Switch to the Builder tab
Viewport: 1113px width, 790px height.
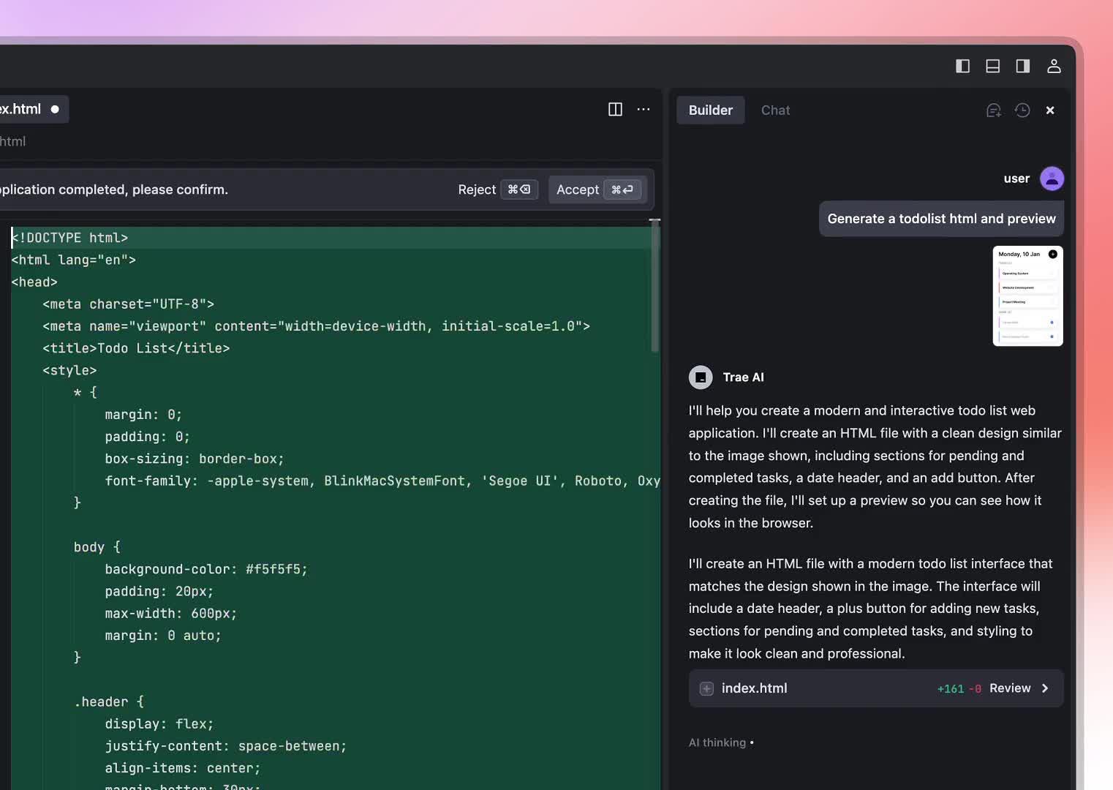point(710,110)
